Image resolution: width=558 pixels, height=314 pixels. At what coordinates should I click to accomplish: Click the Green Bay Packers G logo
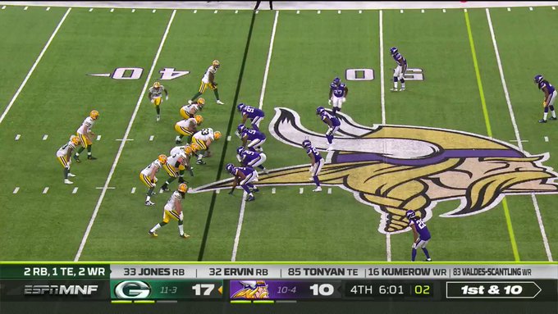coord(132,290)
